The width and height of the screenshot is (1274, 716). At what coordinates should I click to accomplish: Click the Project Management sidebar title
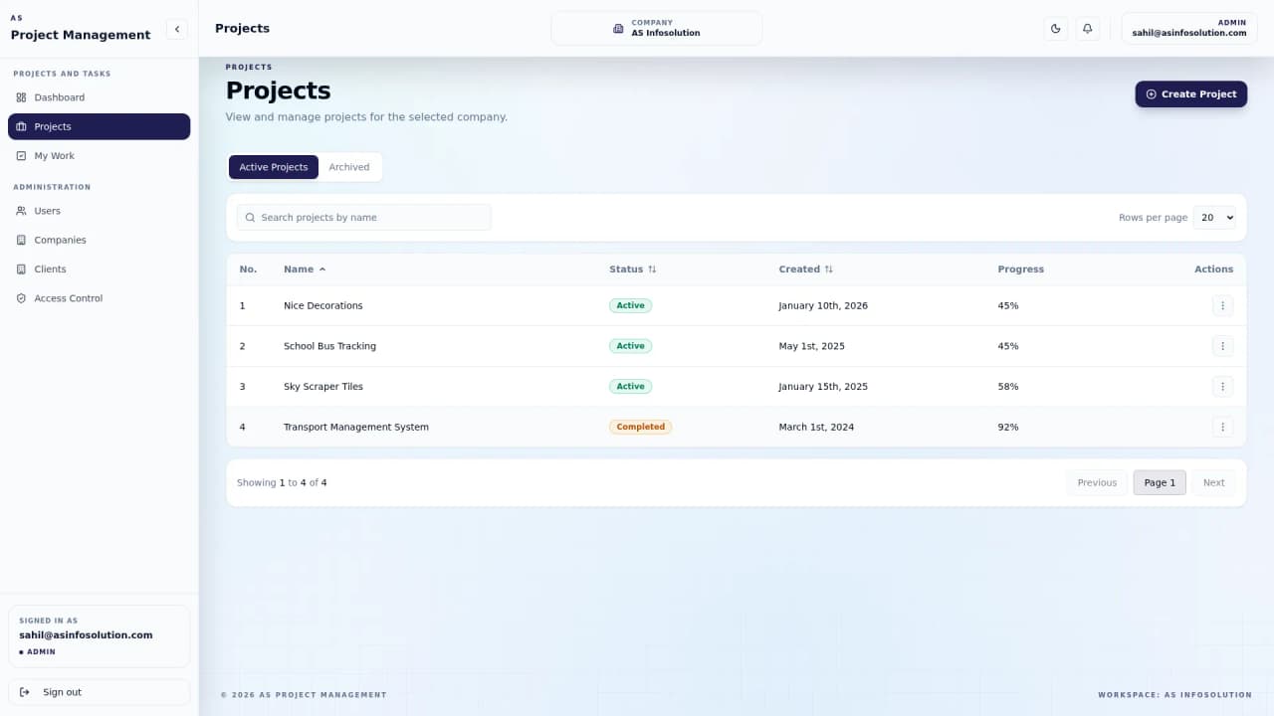click(x=81, y=35)
